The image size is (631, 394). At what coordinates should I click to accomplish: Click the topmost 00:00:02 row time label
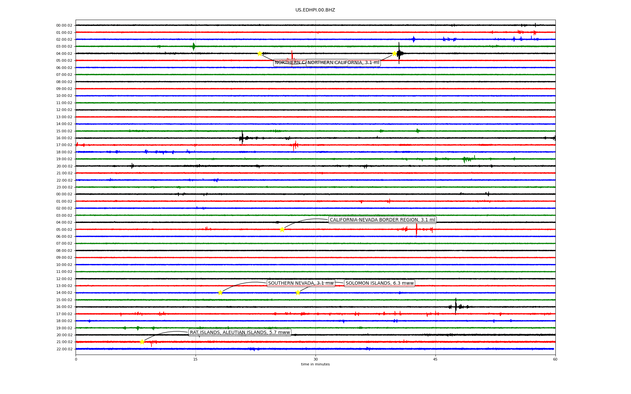[64, 25]
